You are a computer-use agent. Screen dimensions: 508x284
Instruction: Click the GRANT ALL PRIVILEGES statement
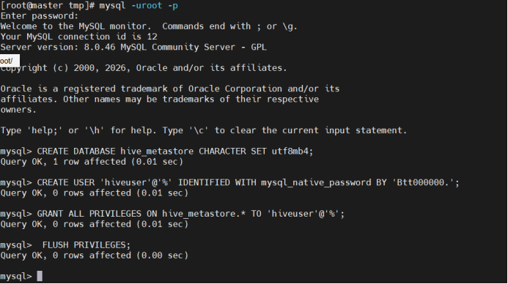point(191,214)
